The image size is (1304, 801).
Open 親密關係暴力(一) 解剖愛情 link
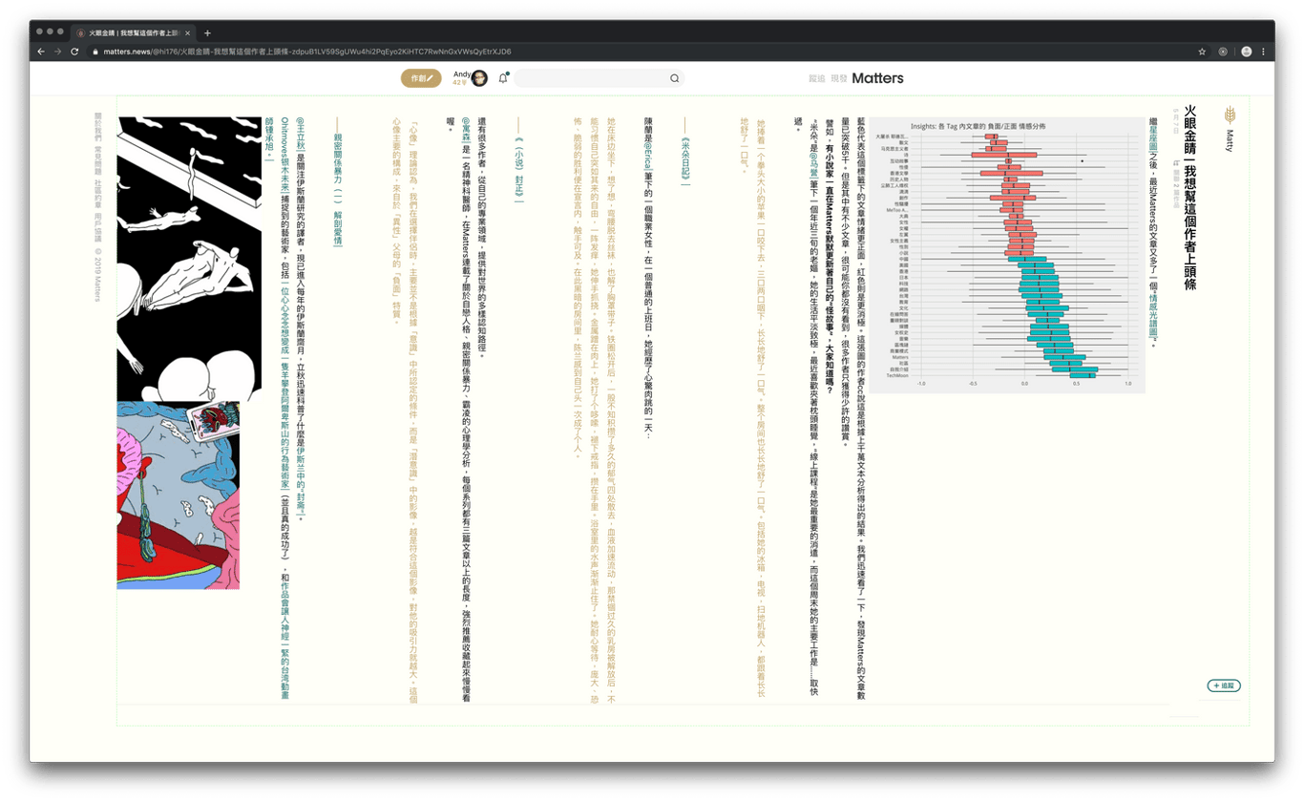click(337, 190)
